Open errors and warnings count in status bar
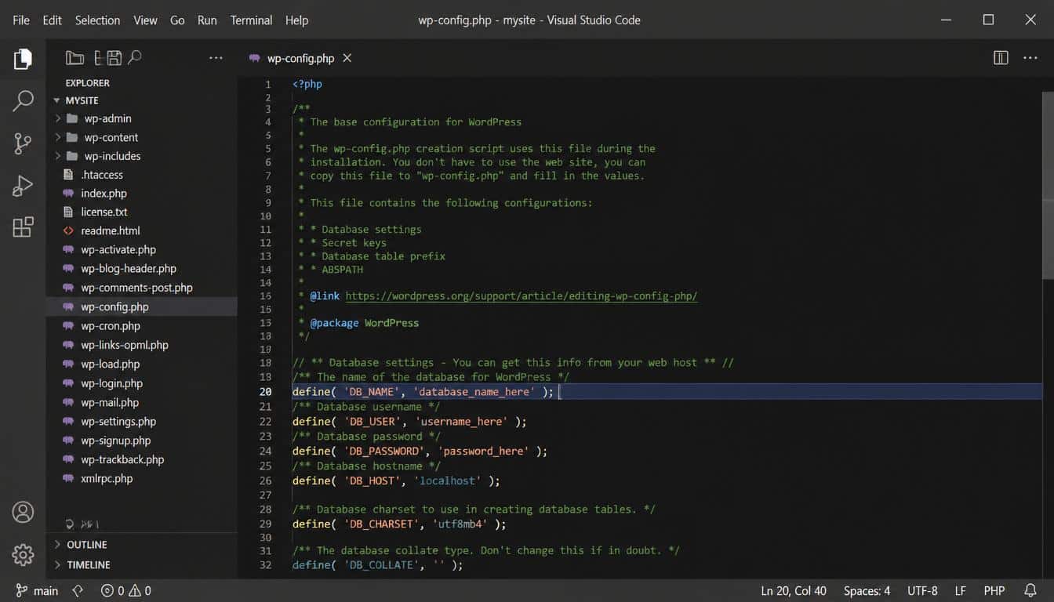Screen dimensions: 1054x602 tap(126, 590)
